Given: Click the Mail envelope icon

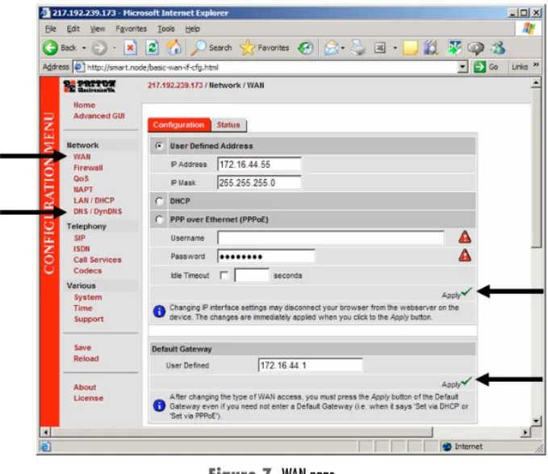Looking at the screenshot, I should point(331,48).
